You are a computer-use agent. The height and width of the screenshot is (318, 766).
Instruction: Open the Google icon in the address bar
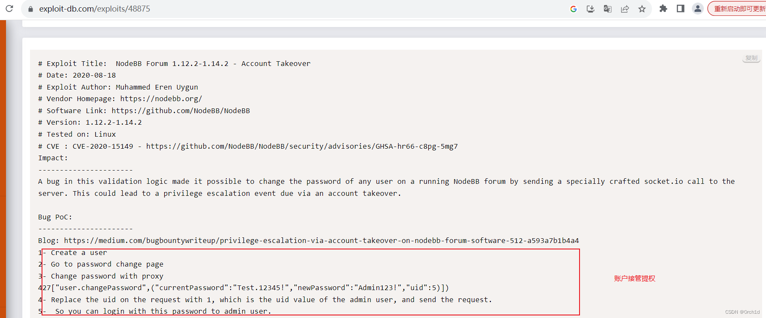coord(574,9)
